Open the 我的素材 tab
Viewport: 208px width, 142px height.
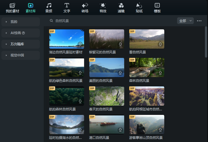pos(12,8)
